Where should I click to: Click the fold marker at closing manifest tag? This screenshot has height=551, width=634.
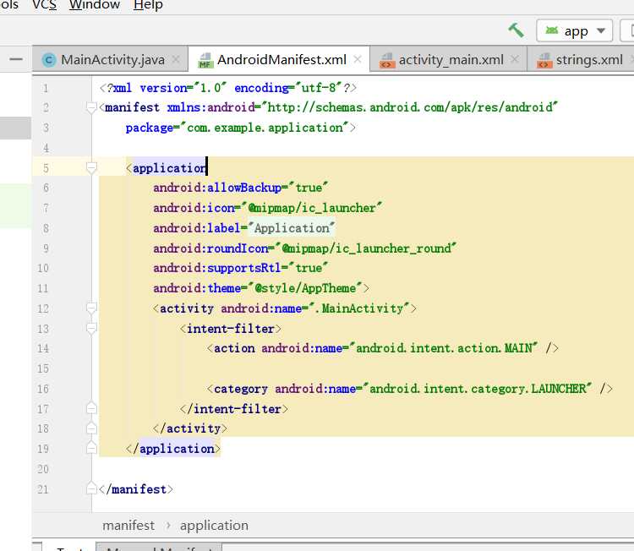92,488
